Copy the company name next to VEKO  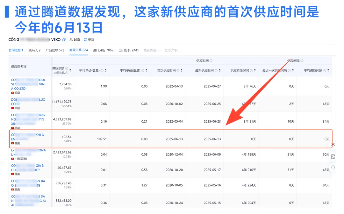tap(64, 40)
